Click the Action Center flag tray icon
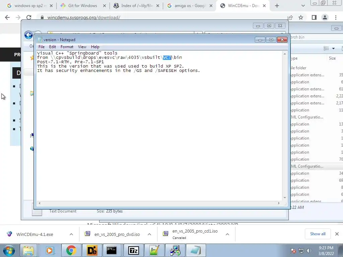 (x=293, y=251)
